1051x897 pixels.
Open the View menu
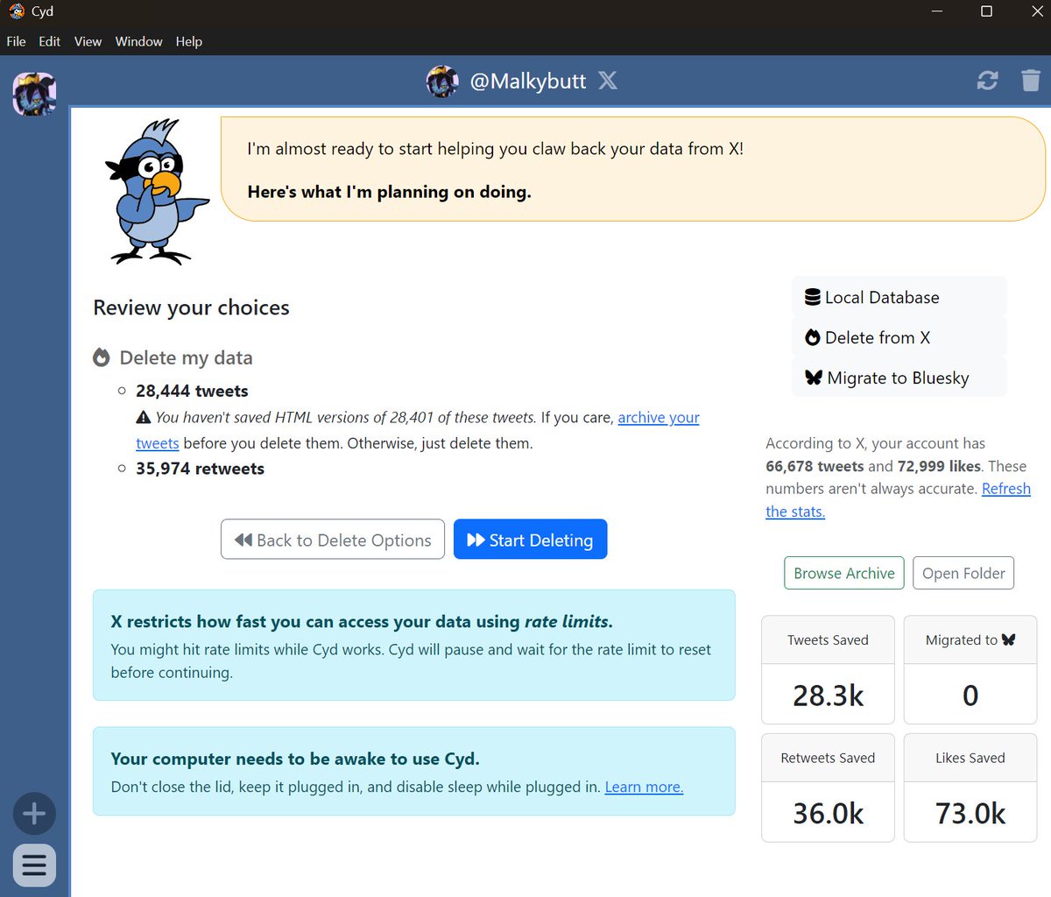[x=88, y=41]
